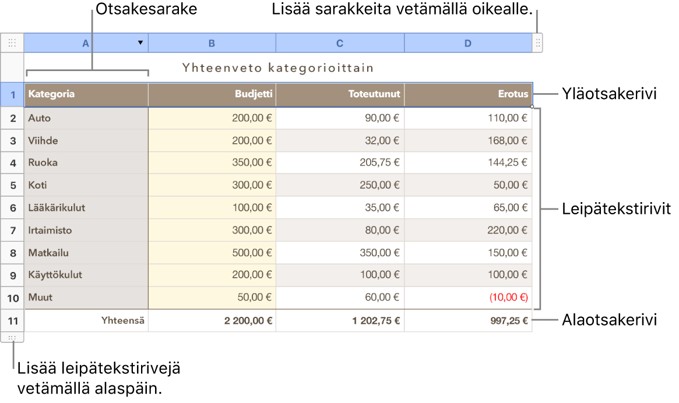This screenshot has width=679, height=403.
Task: Select the 'Auto' category cell
Action: 87,118
